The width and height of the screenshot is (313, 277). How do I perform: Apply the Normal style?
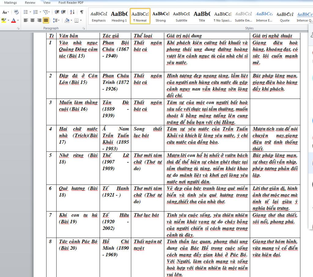coord(140,17)
